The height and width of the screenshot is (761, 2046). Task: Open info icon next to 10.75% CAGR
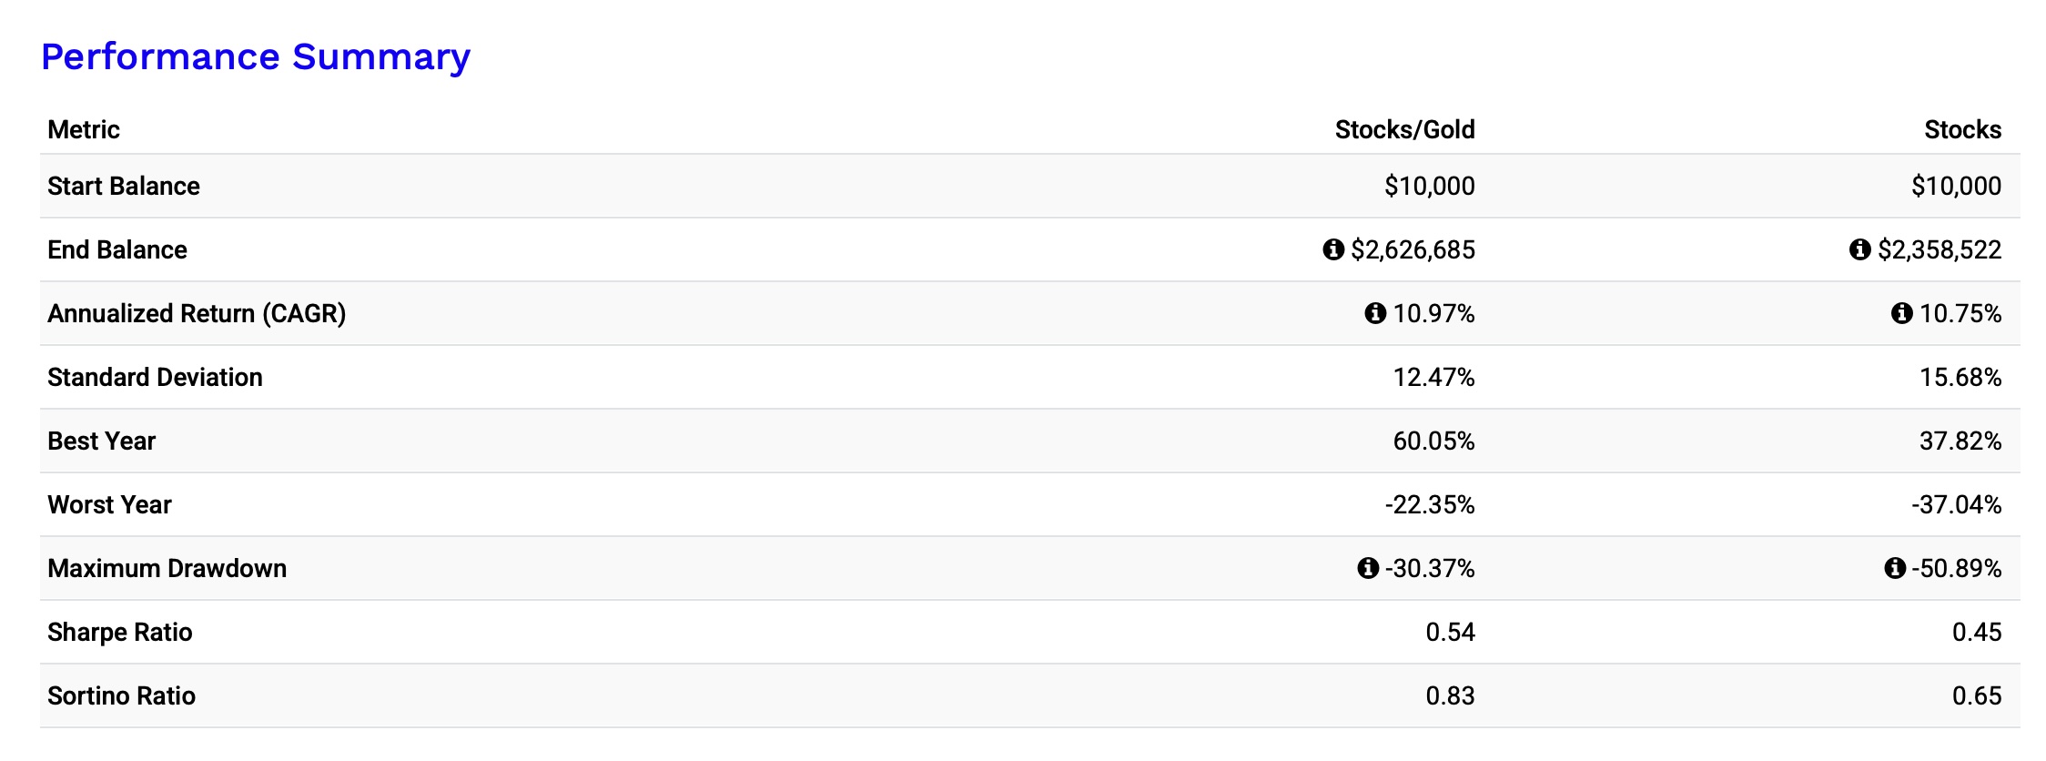pyautogui.click(x=1902, y=313)
